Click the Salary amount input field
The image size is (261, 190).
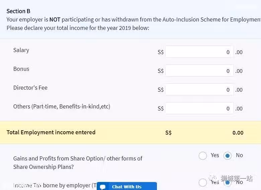tap(199, 52)
